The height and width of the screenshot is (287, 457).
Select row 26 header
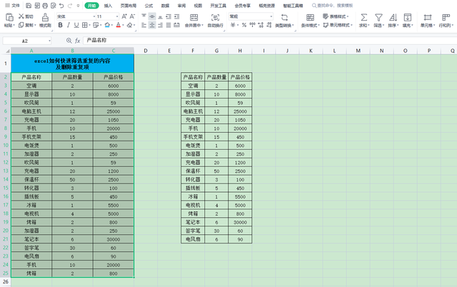tap(6, 282)
